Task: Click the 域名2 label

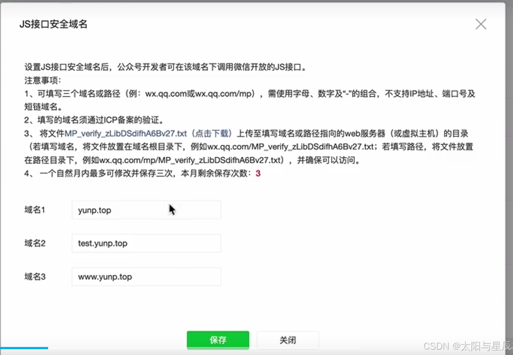Action: click(x=34, y=243)
